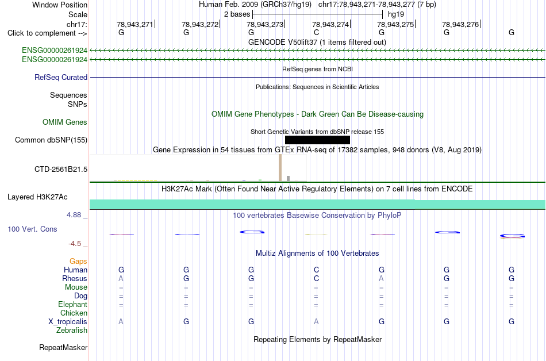Click the 100 Vert. Cons label

coord(32,229)
